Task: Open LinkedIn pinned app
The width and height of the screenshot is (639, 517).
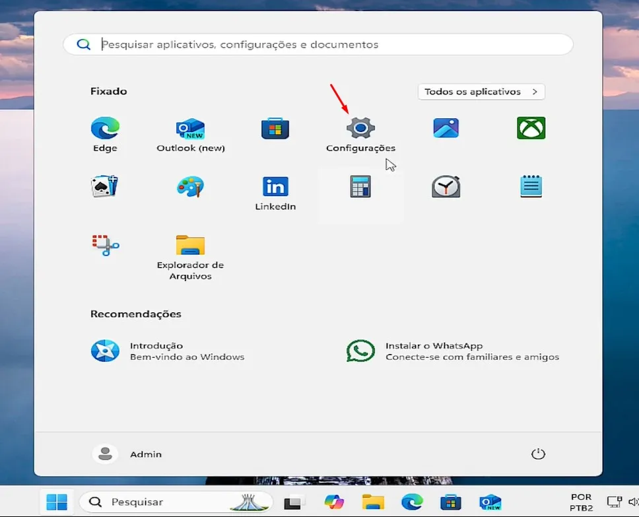Action: 275,187
